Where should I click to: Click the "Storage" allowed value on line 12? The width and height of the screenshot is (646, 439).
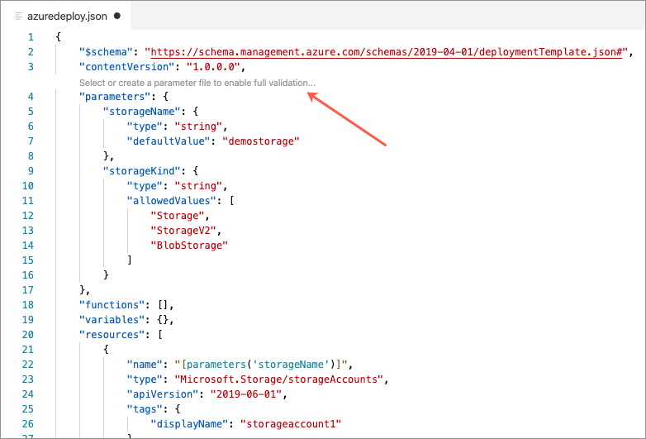pyautogui.click(x=177, y=216)
